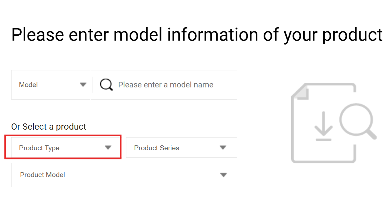The width and height of the screenshot is (388, 220).
Task: Open the Product Series dropdown
Action: [x=182, y=148]
